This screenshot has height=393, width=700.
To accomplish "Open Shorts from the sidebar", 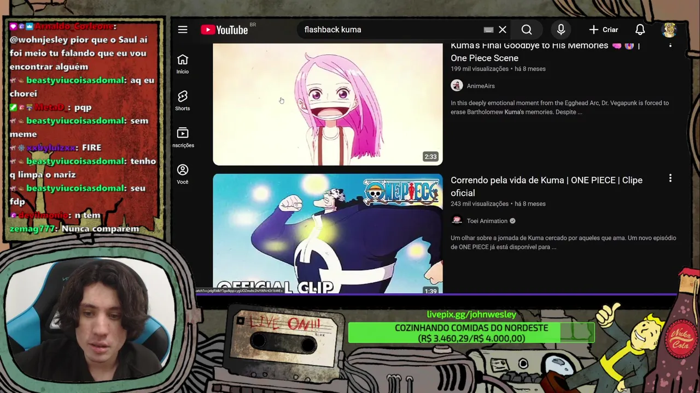I will point(183,100).
